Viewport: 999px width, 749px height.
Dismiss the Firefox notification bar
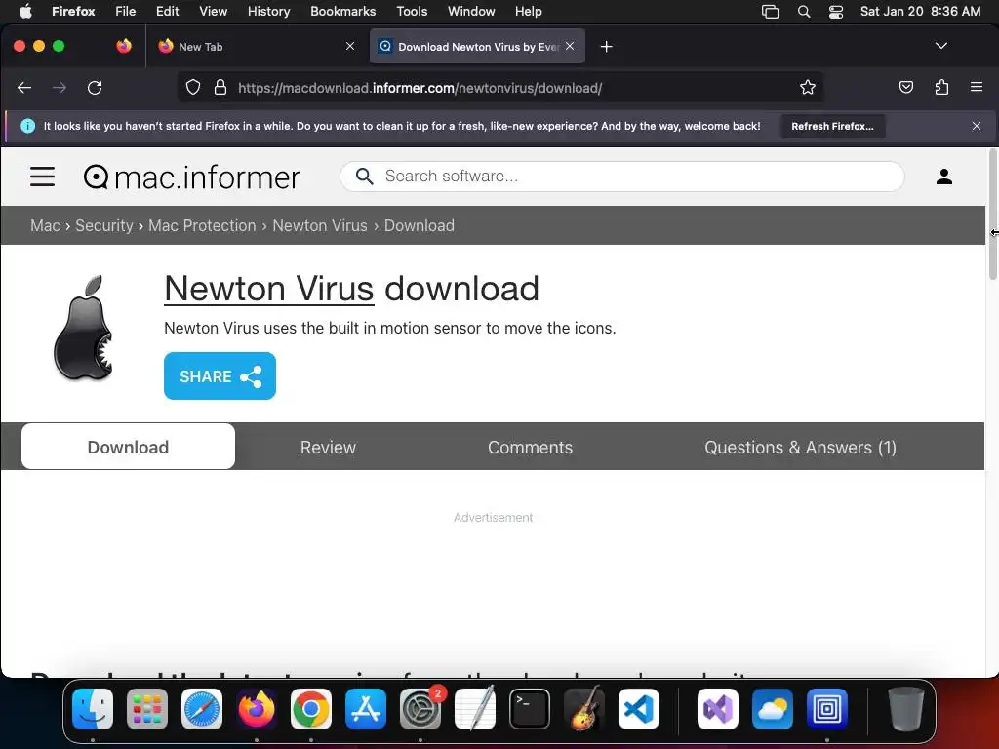point(976,126)
